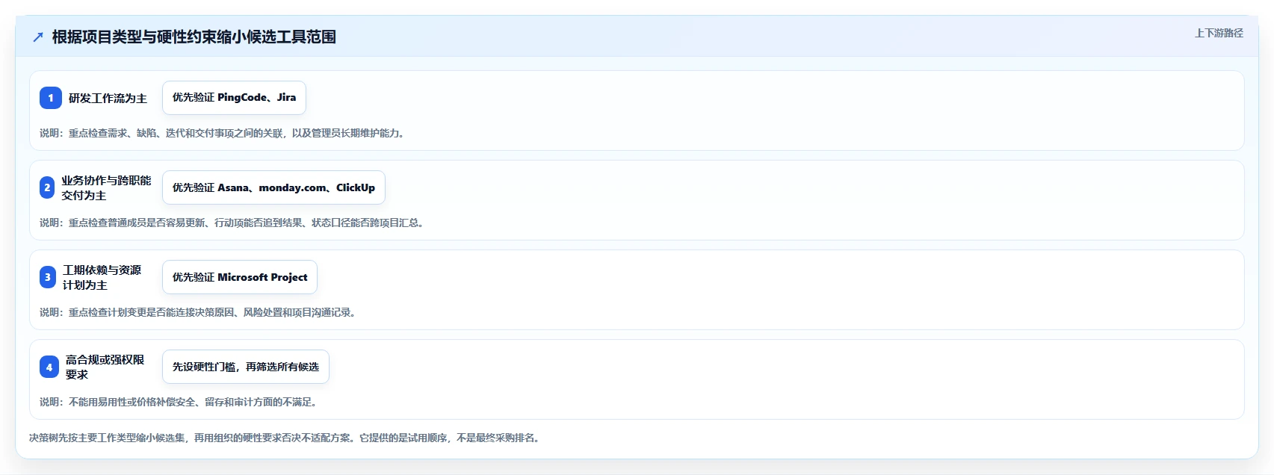Viewport: 1274px width, 475px height.
Task: Select the step 2 number badge
Action: click(x=47, y=187)
